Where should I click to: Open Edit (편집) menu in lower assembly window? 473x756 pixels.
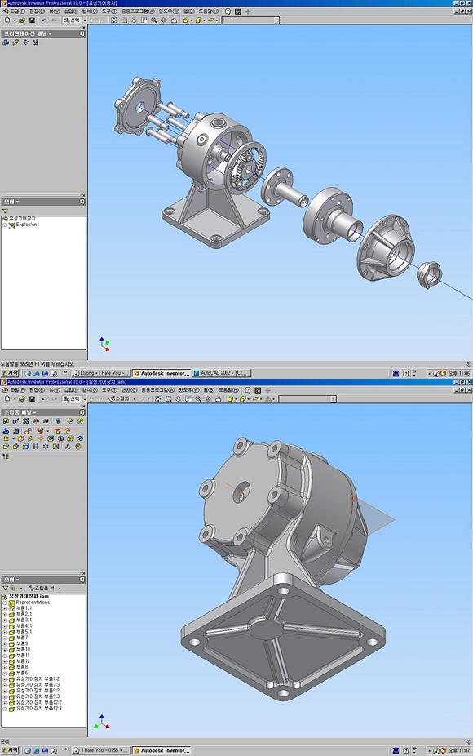(37, 389)
